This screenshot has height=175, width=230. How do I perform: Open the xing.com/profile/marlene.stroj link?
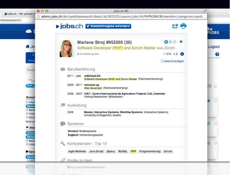click(88, 167)
